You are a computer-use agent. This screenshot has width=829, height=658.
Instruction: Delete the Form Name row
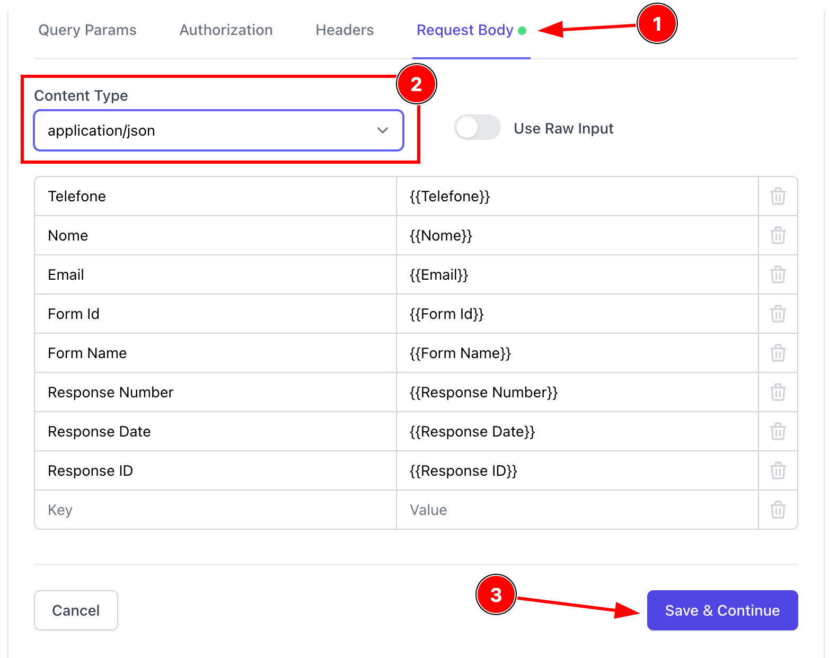pyautogui.click(x=778, y=353)
